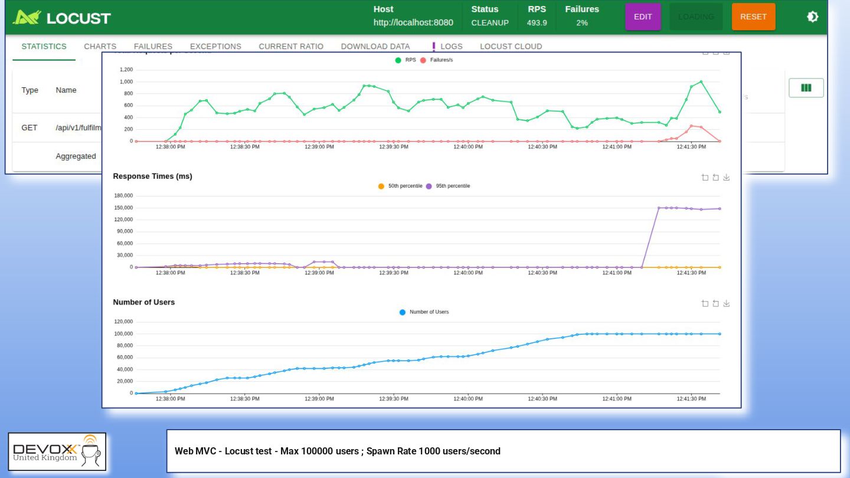Open the Locust Cloud tab
850x478 pixels.
(511, 47)
